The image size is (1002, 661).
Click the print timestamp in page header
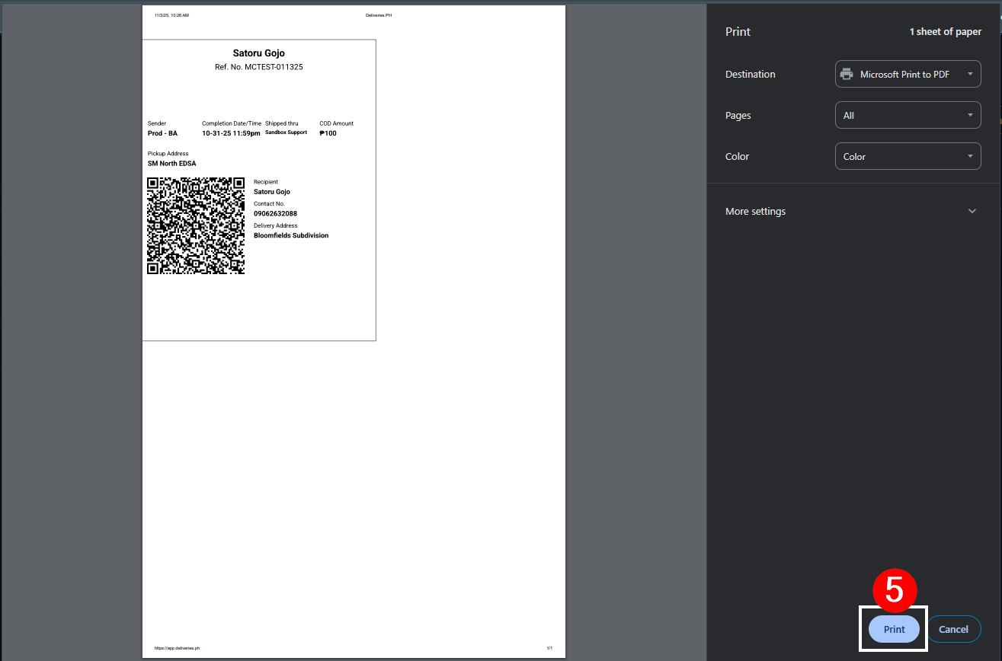(x=171, y=15)
